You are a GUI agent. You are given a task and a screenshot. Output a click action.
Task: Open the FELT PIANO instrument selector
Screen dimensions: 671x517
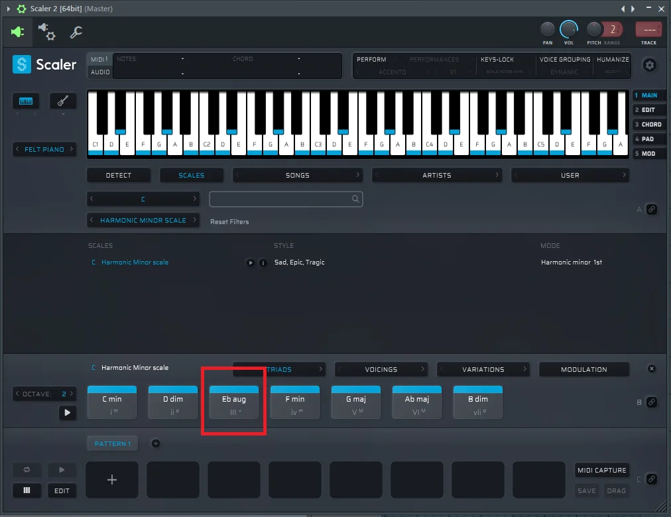(44, 149)
